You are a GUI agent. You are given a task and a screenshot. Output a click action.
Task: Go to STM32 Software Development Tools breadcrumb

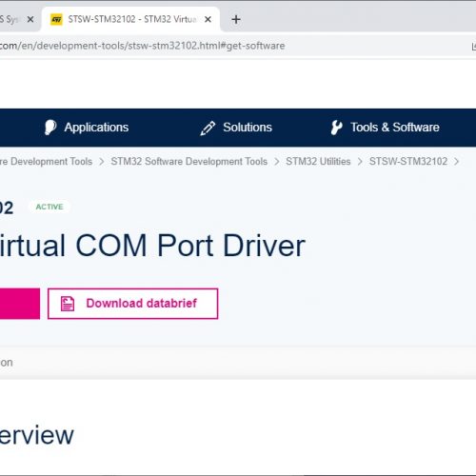(x=189, y=161)
